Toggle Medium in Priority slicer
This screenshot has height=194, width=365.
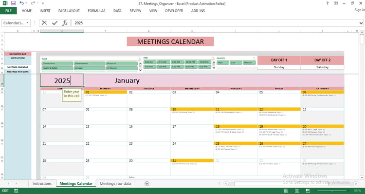click(x=249, y=63)
